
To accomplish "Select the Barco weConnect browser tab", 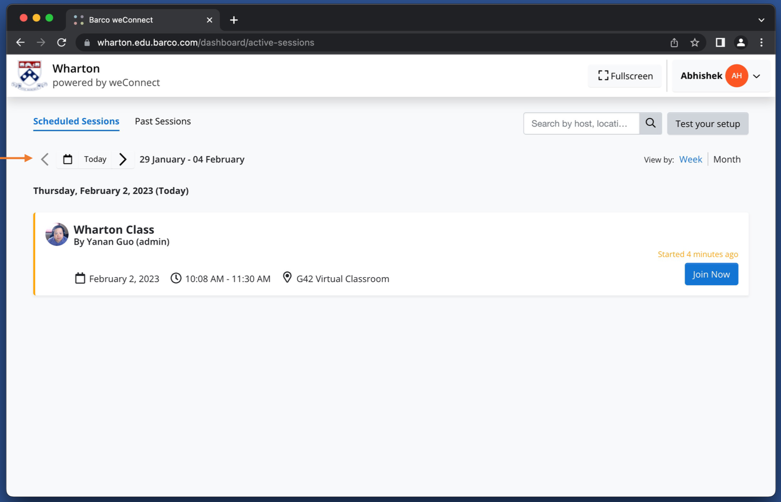I will 143,20.
